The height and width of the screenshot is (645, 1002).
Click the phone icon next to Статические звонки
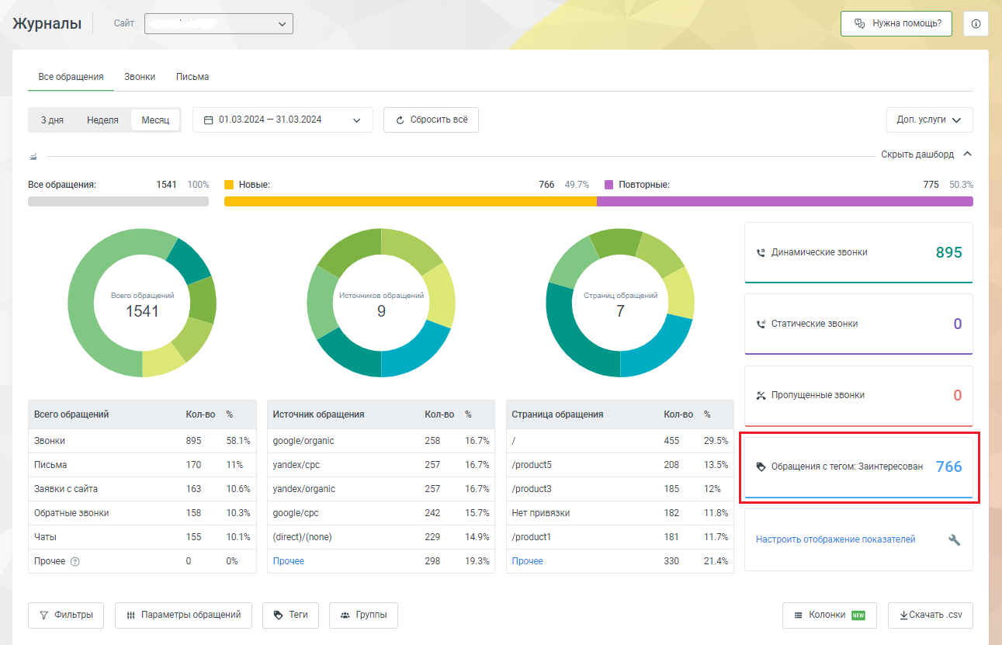pyautogui.click(x=761, y=324)
